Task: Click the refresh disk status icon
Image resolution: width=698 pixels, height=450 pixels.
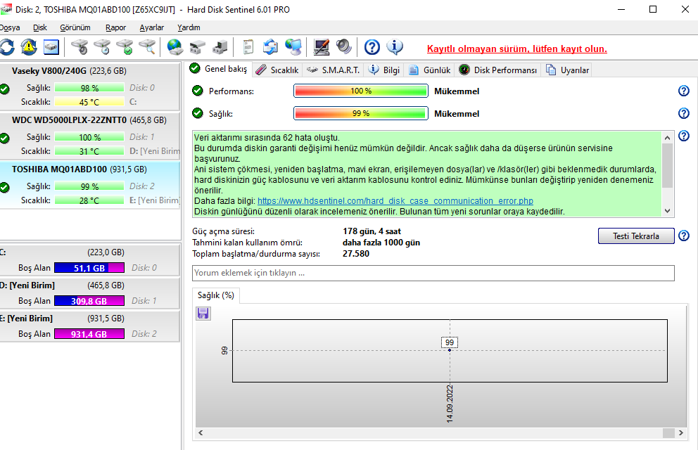Action: tap(6, 47)
